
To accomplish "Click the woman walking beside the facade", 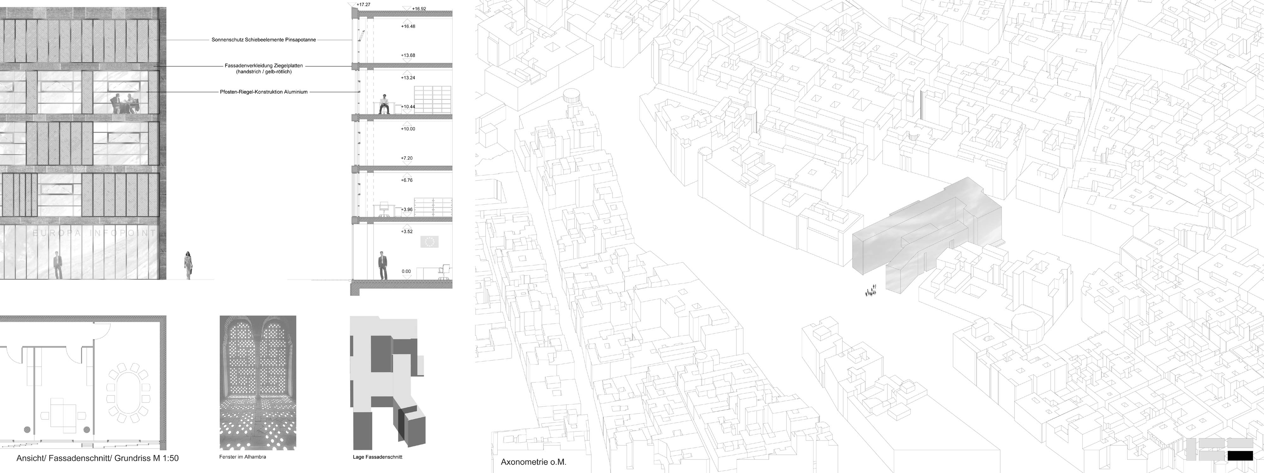I will (188, 265).
